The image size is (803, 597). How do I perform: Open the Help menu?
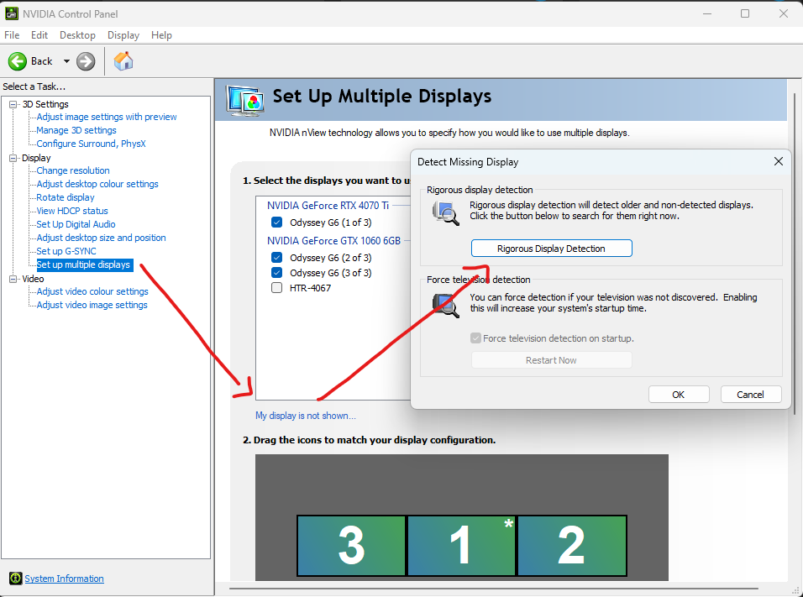click(161, 34)
